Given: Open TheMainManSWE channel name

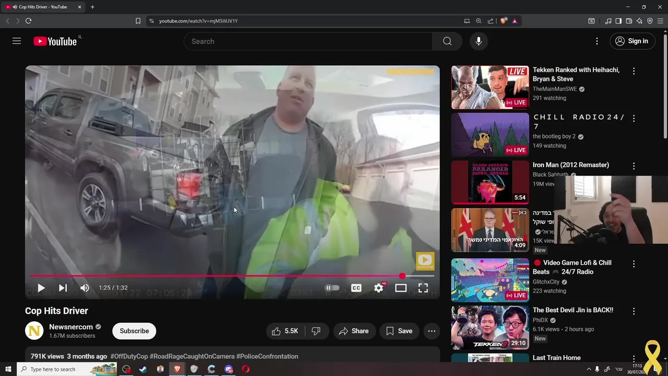Looking at the screenshot, I should (555, 89).
